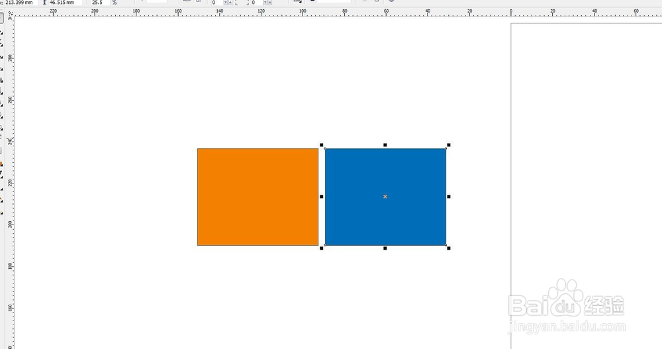Viewport: 662px width, 349px height.
Task: Click the middle-right selection handle of blue rectangle
Action: [x=449, y=197]
